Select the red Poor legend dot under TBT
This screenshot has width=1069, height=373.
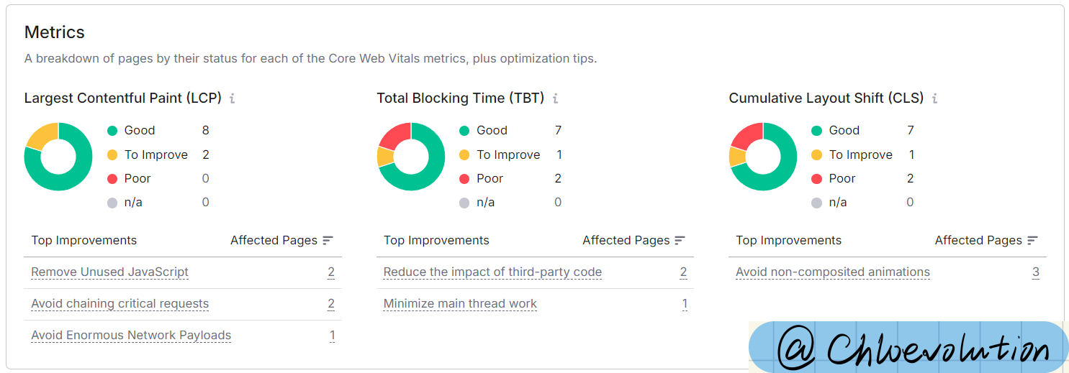click(464, 178)
